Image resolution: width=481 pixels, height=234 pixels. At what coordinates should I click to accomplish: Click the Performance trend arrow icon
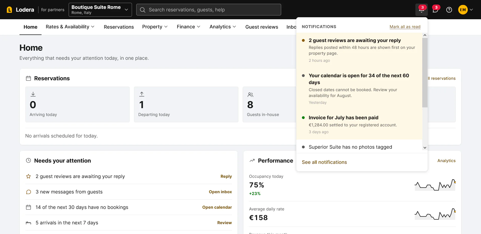pyautogui.click(x=252, y=161)
